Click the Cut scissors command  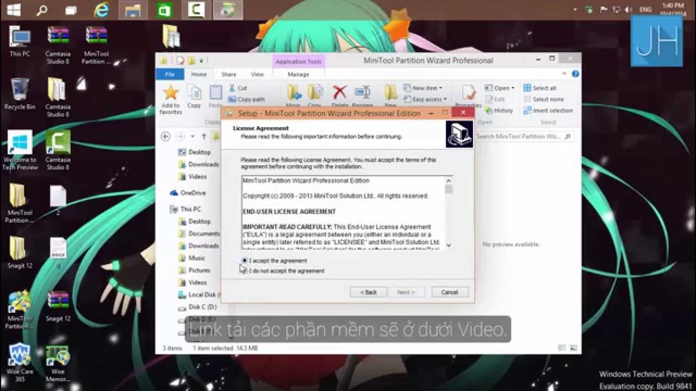238,88
